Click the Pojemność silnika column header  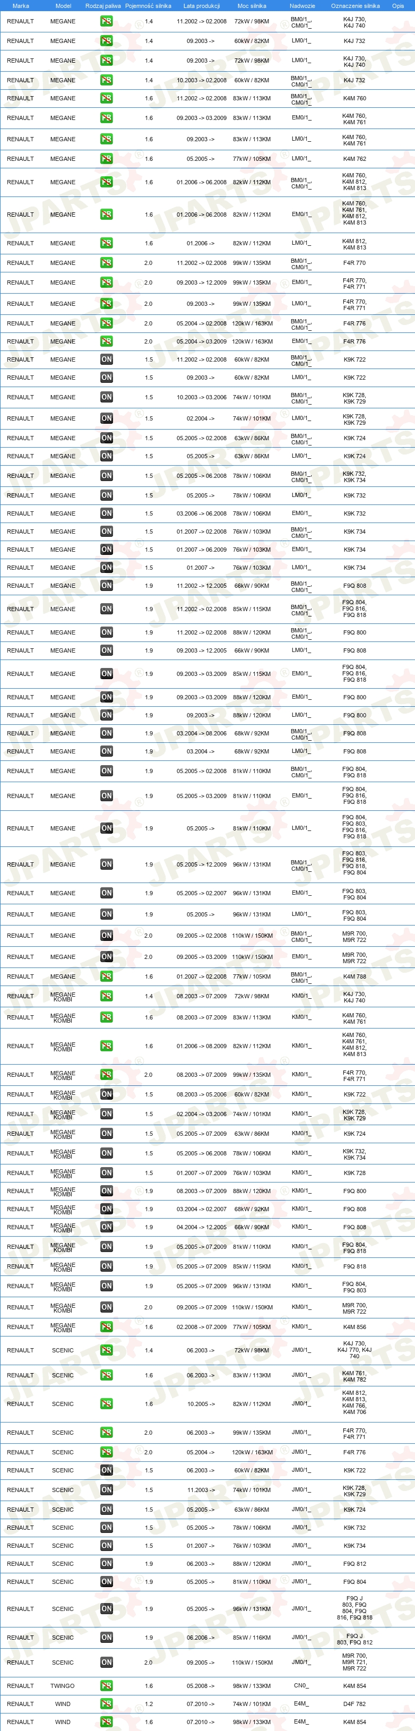click(149, 5)
